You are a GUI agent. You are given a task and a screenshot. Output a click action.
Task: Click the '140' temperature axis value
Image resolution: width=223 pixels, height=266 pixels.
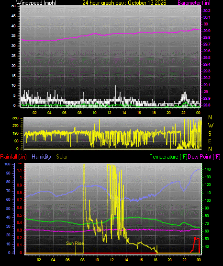pyautogui.click(x=208, y=169)
